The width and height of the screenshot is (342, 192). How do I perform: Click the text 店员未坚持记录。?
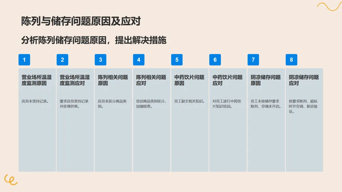35,101
